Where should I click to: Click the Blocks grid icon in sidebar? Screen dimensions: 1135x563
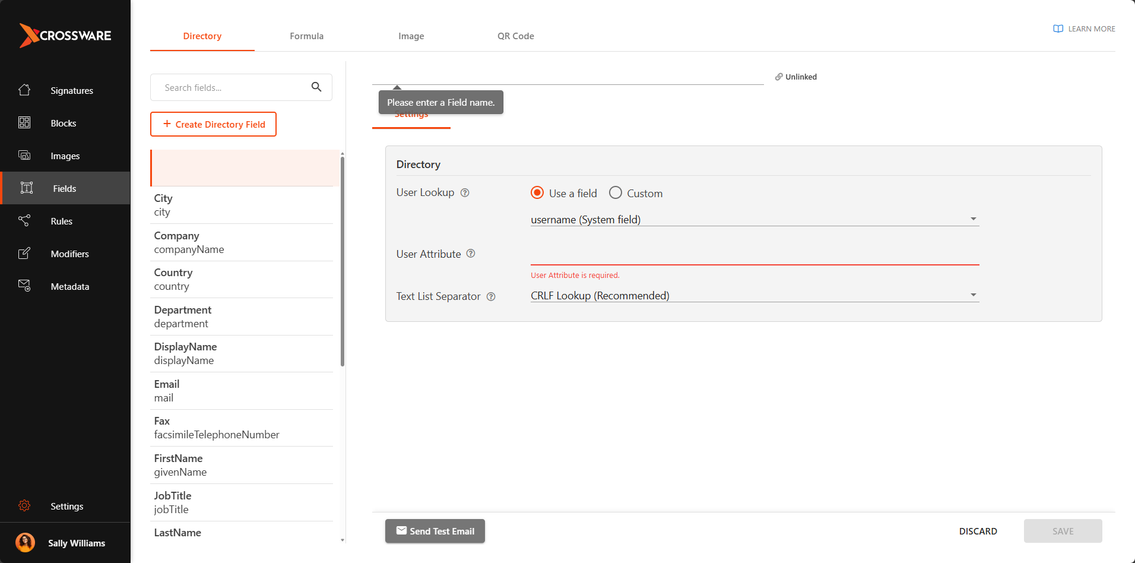tap(24, 123)
